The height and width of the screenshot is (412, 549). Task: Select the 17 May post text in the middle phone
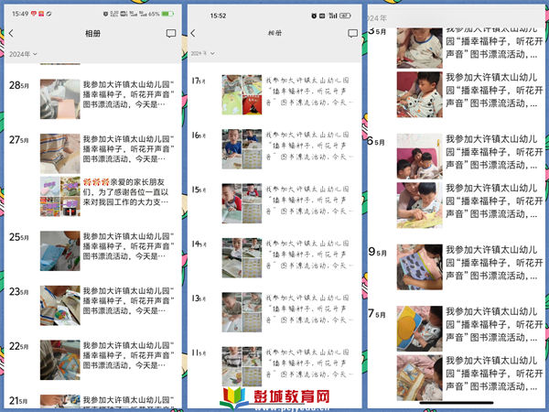(x=309, y=91)
